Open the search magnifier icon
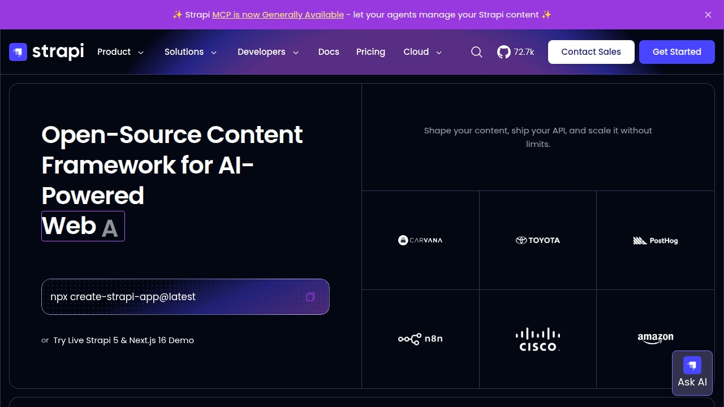 (x=477, y=52)
